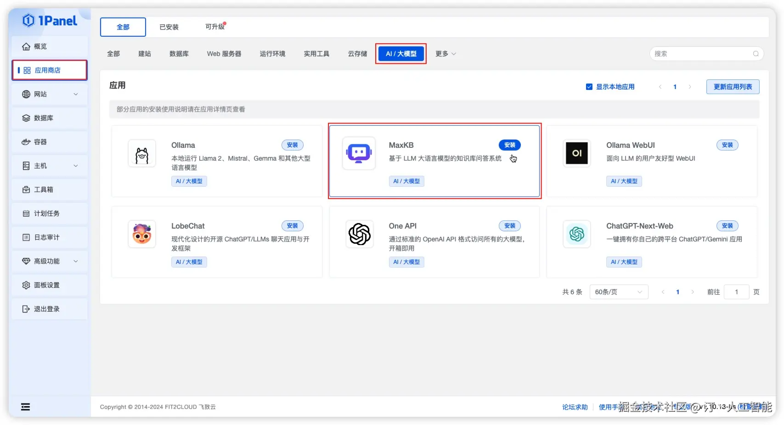Screen dimensions: 784x425
Task: Select the 实用工具 category
Action: [316, 54]
